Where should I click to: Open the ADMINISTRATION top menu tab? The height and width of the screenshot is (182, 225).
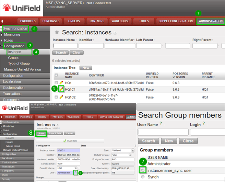210,21
